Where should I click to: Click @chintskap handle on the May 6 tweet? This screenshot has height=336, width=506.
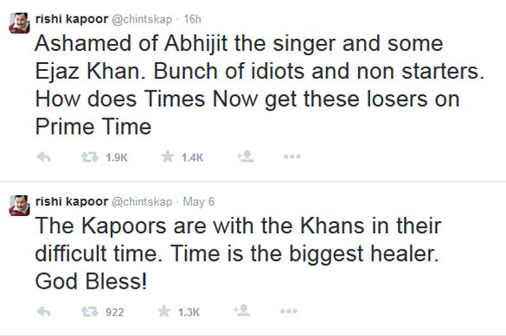tap(142, 202)
